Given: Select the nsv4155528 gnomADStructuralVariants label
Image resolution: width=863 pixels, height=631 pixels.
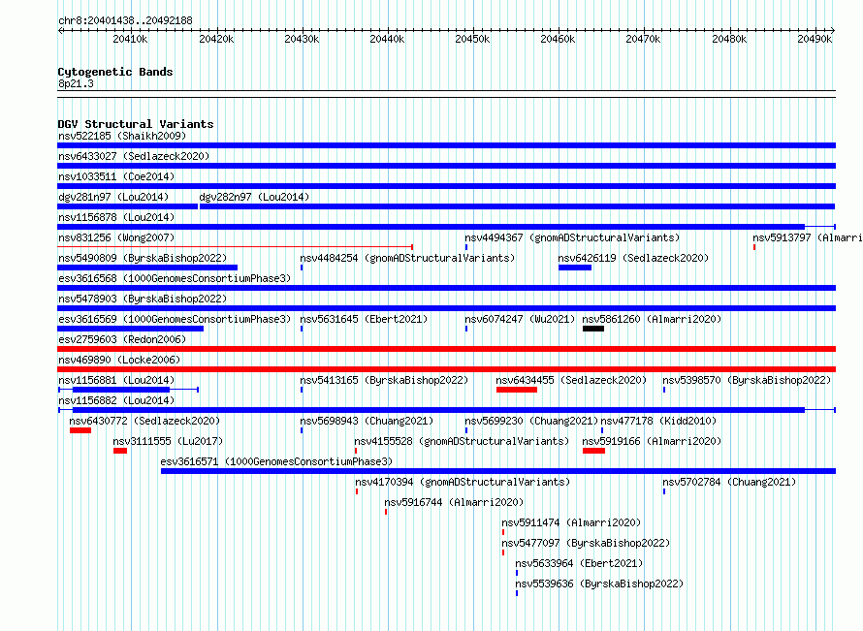Looking at the screenshot, I should point(462,441).
